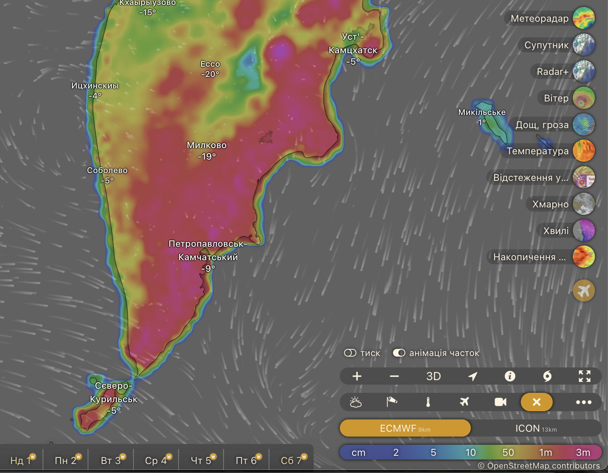608x473 pixels.
Task: Open the info circle icon
Action: point(510,376)
